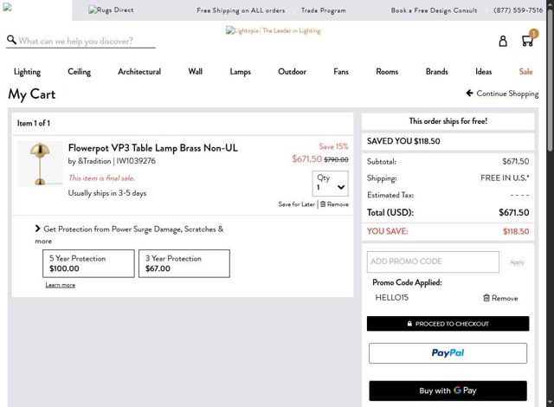Image resolution: width=554 pixels, height=407 pixels.
Task: Click 'Usually ships in 3-5 days' text
Action: point(107,193)
